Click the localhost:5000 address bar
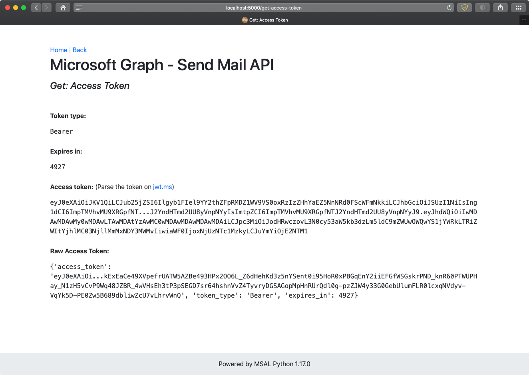Image resolution: width=529 pixels, height=375 pixels. coord(264,8)
